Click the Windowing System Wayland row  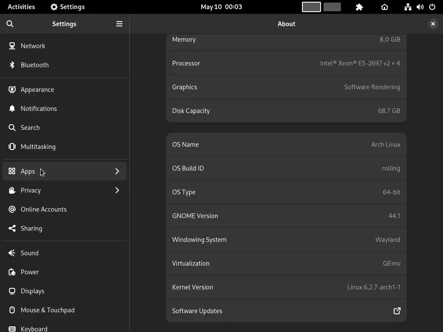click(x=286, y=239)
